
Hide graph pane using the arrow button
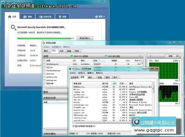pyautogui.click(x=151, y=56)
